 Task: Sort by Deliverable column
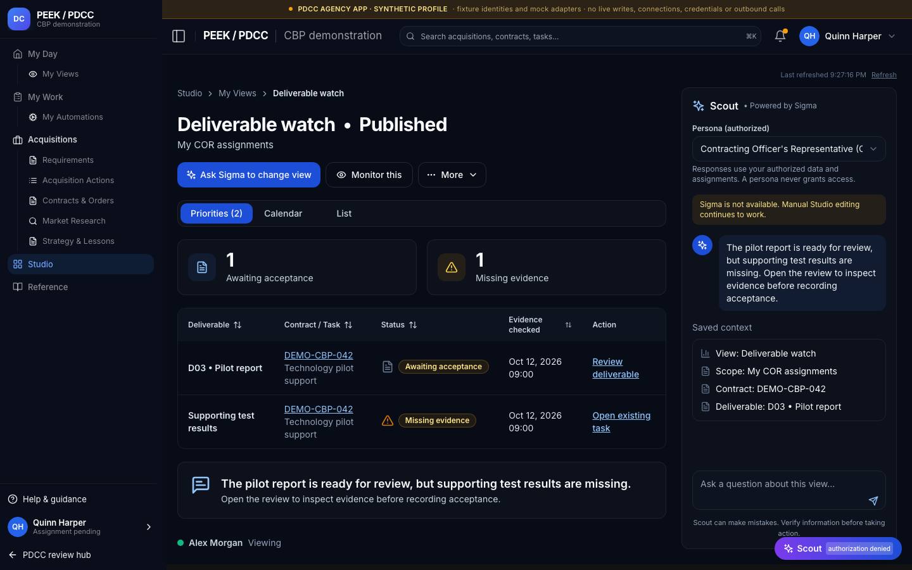pyautogui.click(x=215, y=325)
